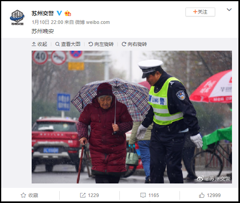Open the 苏州交警 account name link
Screen dimensions: 240x203
pos(42,13)
